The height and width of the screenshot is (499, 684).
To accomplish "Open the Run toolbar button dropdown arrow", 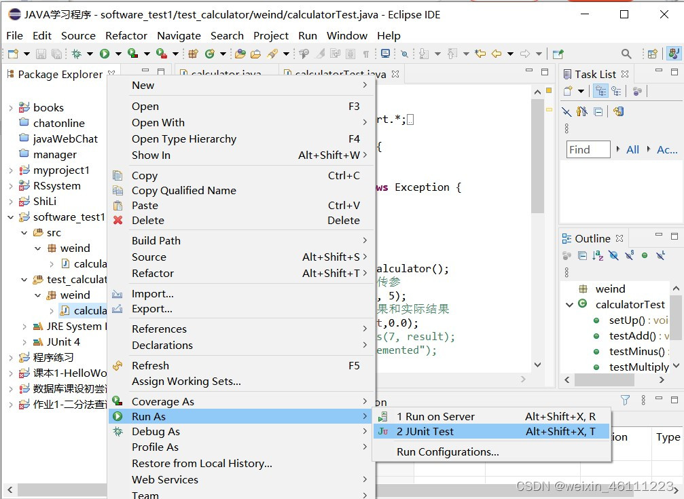I will pyautogui.click(x=118, y=54).
